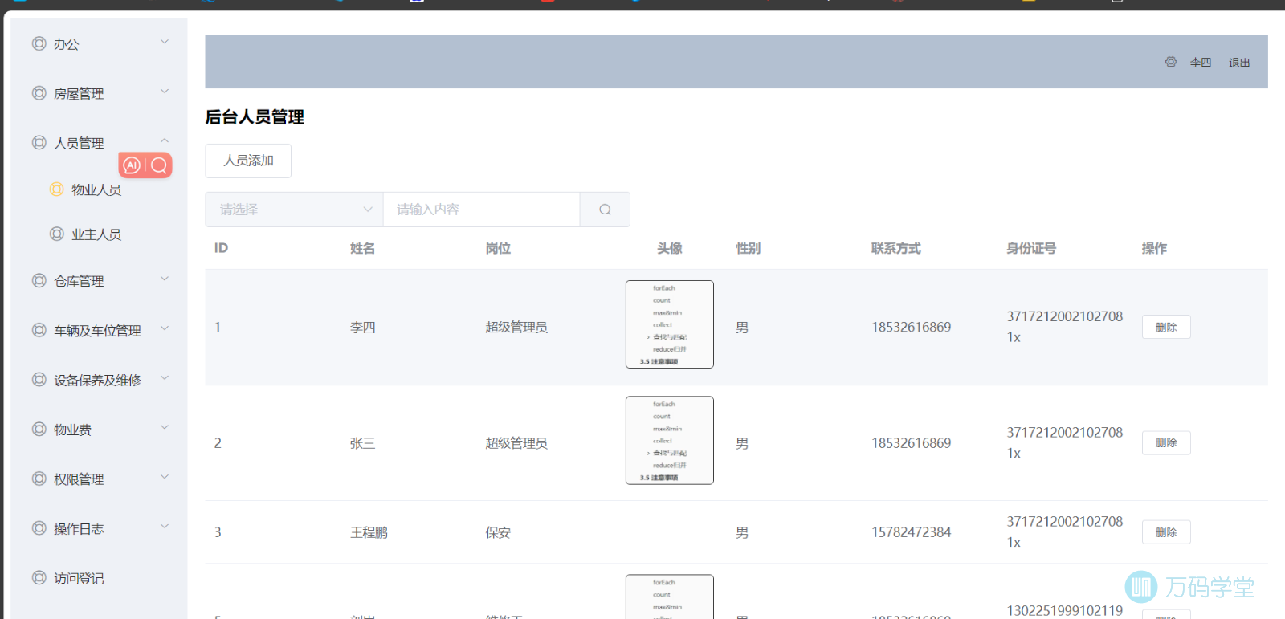This screenshot has width=1285, height=619.
Task: Delete the 李四 row with 删除
Action: pyautogui.click(x=1166, y=327)
